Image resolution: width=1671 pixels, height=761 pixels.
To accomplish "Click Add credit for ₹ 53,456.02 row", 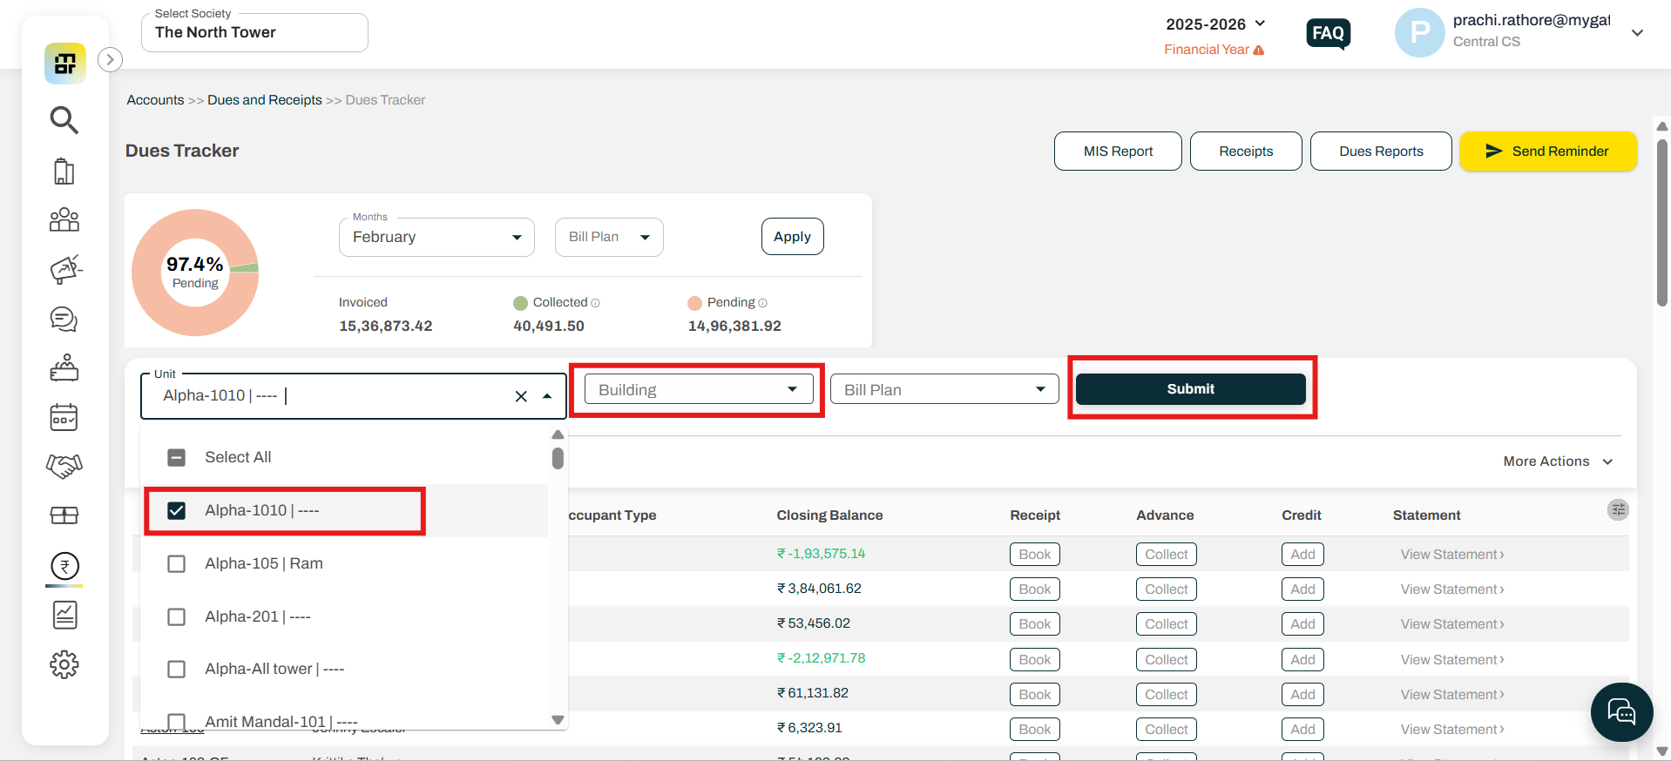I will (x=1303, y=624).
